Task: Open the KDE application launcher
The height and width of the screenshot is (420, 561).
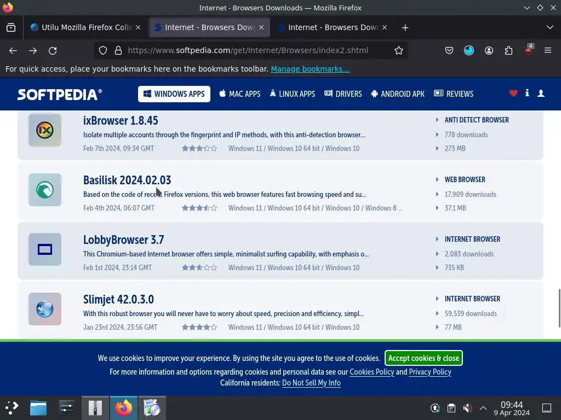Action: coord(12,407)
